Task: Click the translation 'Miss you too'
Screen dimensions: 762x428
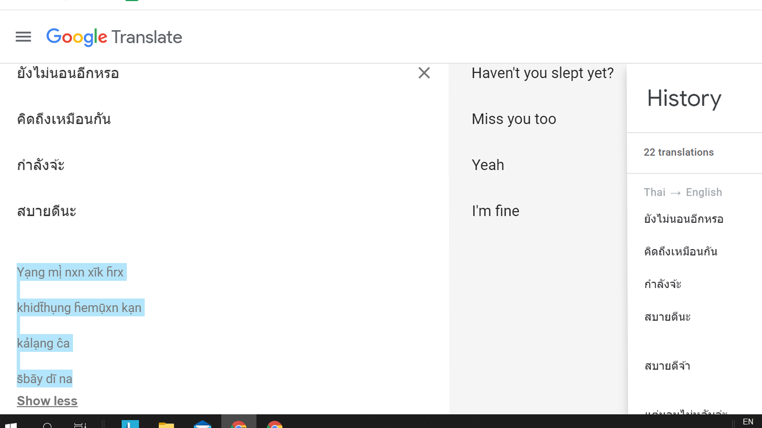Action: (514, 119)
